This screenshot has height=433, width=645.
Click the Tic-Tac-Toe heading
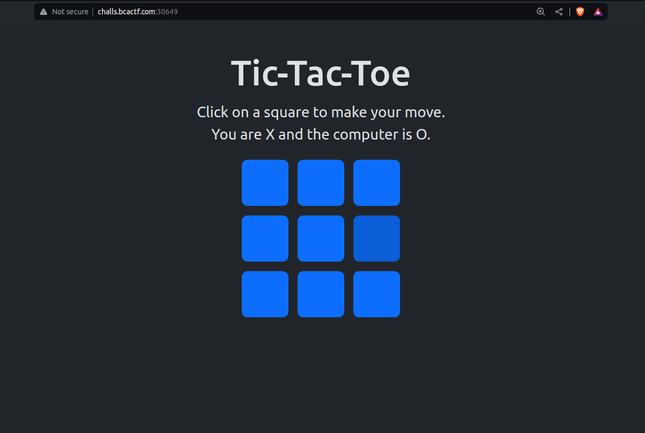tap(320, 73)
